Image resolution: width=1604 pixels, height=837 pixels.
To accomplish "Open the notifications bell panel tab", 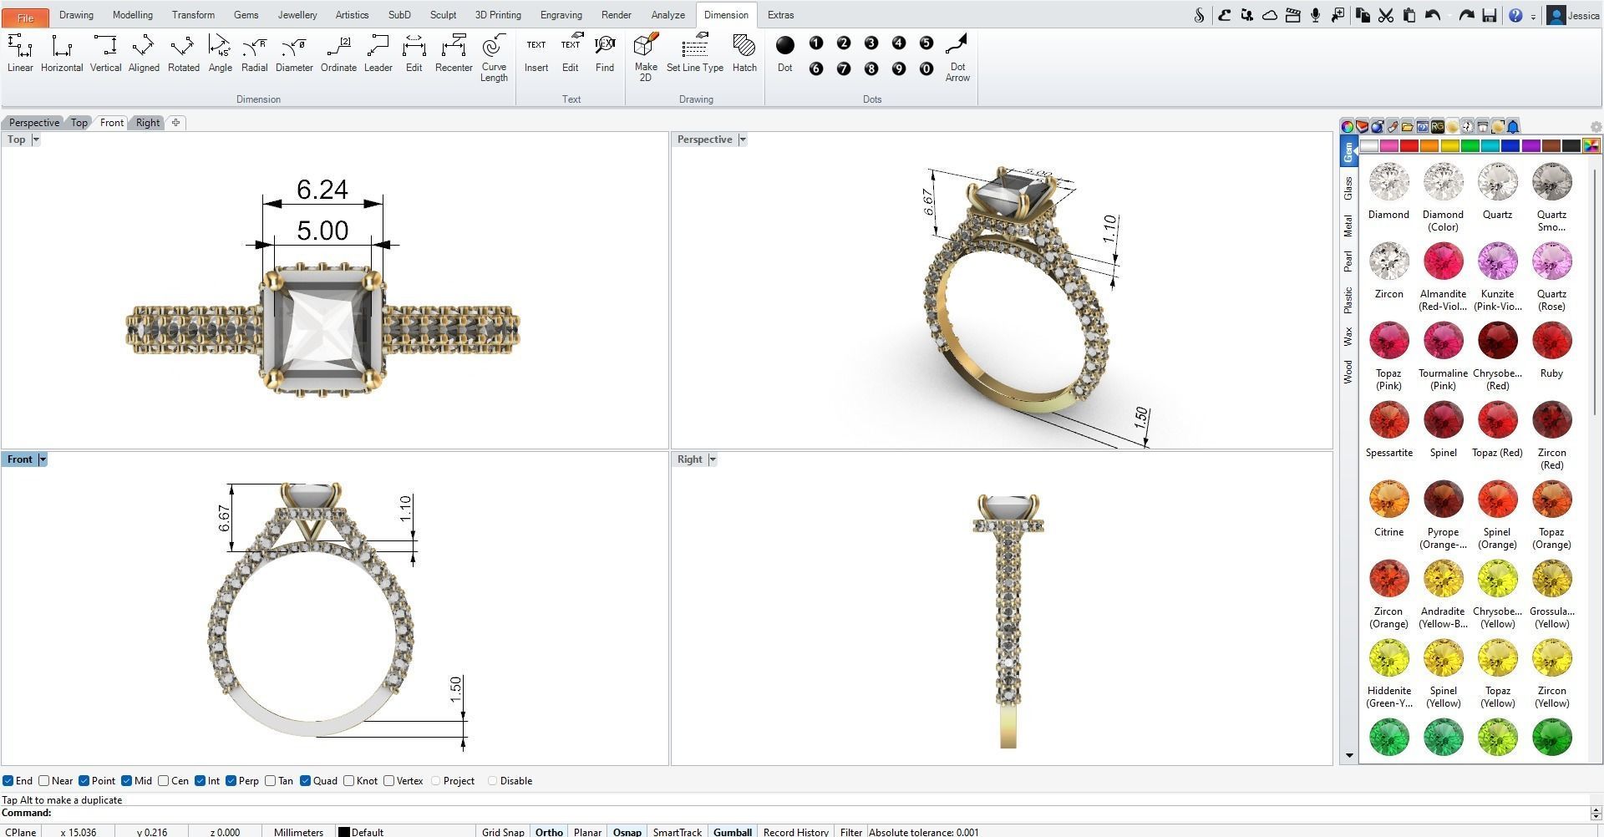I will click(1513, 127).
